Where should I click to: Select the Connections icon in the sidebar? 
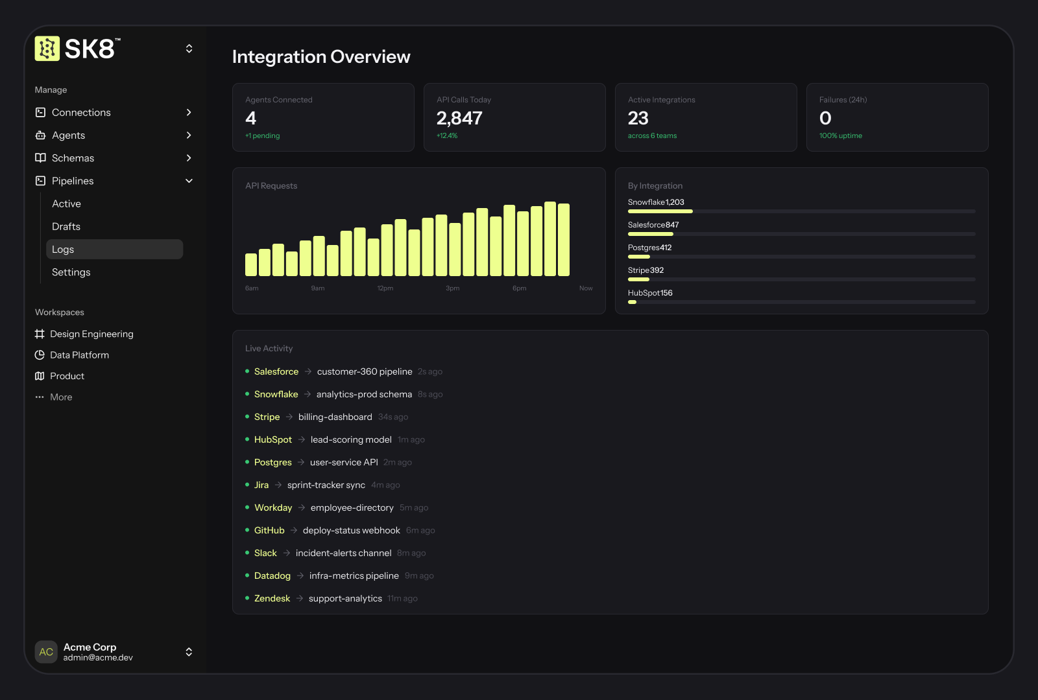[40, 112]
